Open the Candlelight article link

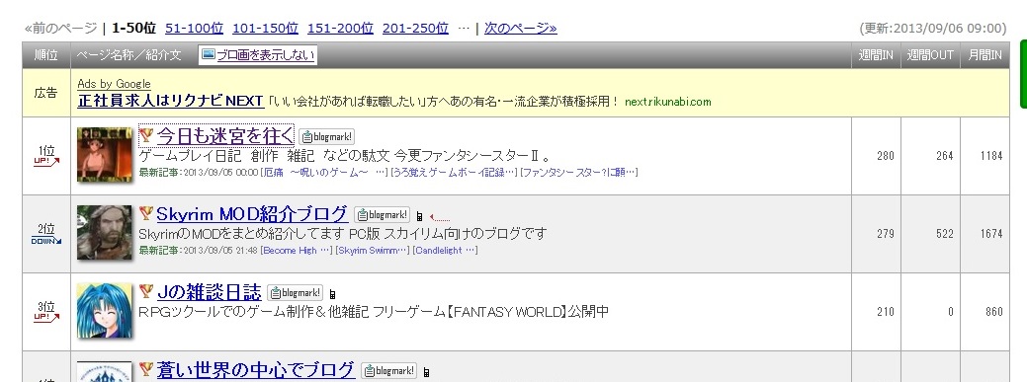[446, 251]
